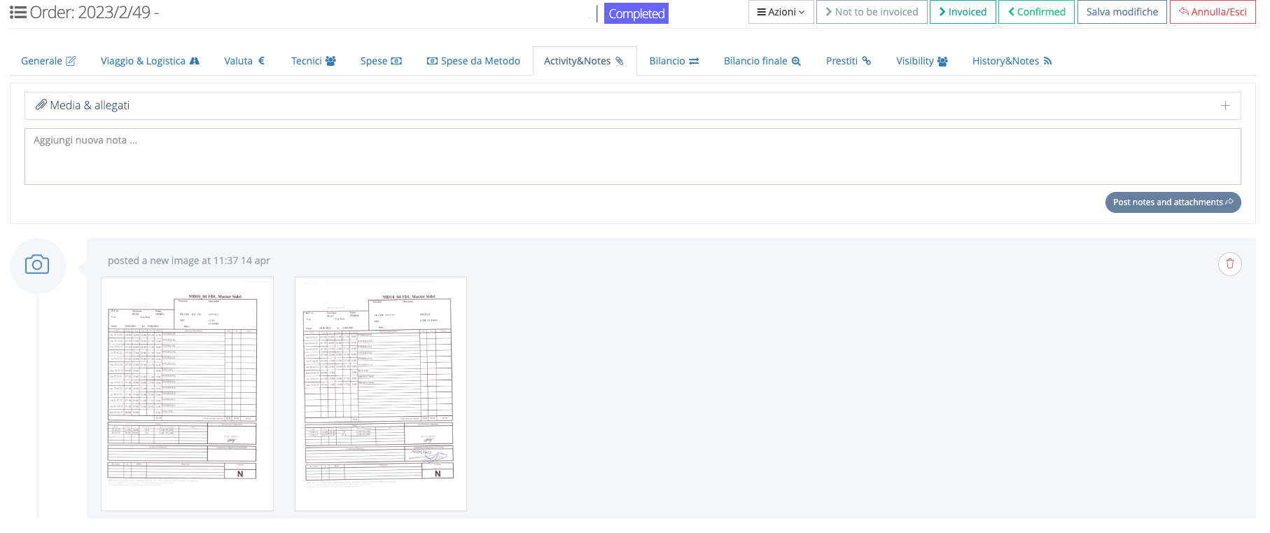Click the Annulla/Esci button
1270x533 pixels.
(1212, 12)
